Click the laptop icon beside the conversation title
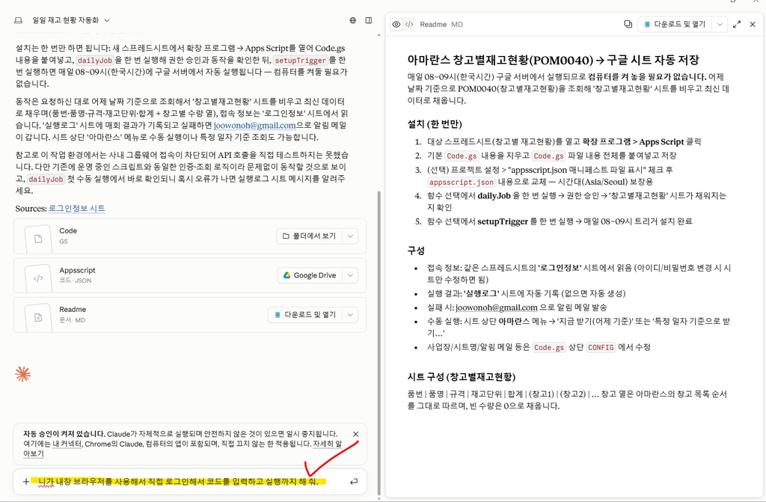 [x=18, y=20]
